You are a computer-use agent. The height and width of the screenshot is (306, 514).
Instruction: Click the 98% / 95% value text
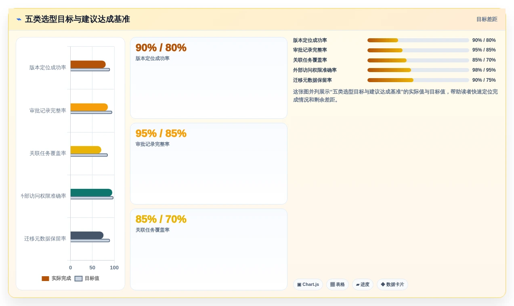(x=484, y=70)
